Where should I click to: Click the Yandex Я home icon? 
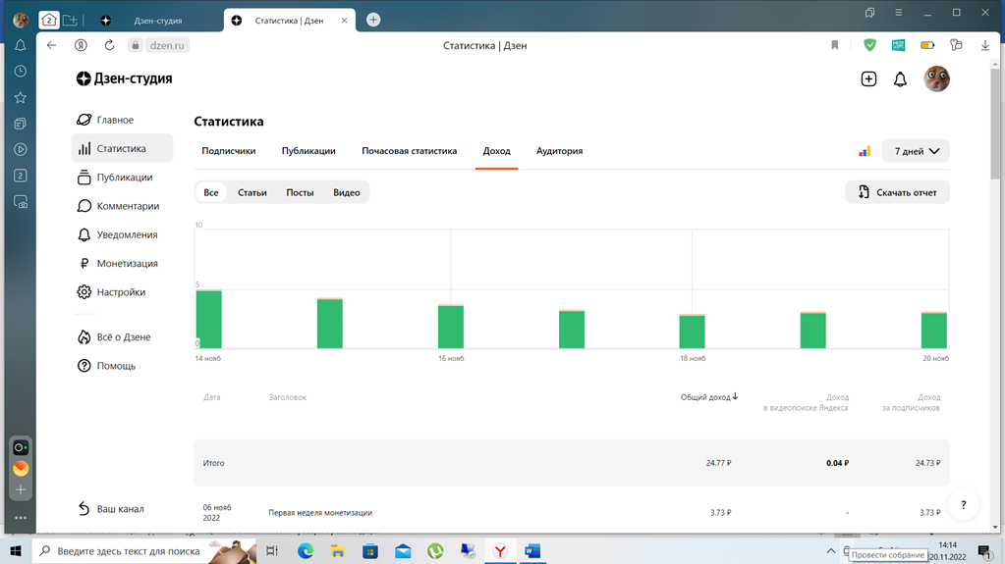click(x=81, y=45)
